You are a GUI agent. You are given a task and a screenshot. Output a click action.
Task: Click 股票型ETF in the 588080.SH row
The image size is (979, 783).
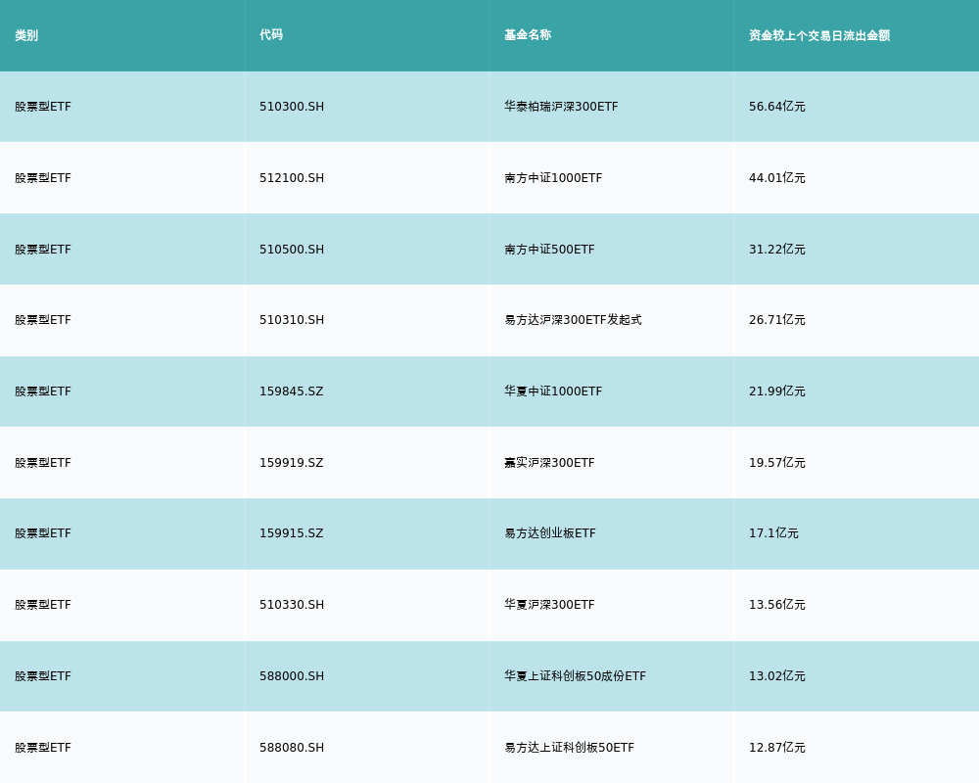tap(43, 748)
